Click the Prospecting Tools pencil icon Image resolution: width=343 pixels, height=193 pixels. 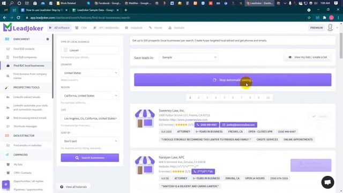click(x=7, y=87)
